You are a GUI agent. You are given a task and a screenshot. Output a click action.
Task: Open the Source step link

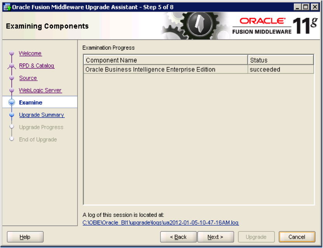[x=28, y=78]
